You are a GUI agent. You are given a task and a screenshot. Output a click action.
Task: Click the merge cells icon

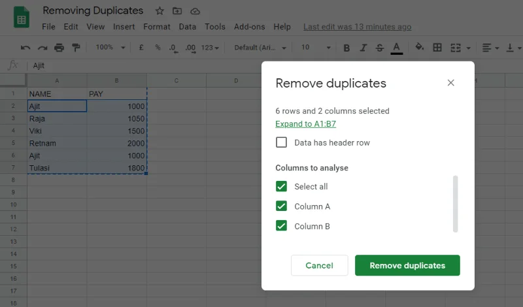click(x=456, y=48)
